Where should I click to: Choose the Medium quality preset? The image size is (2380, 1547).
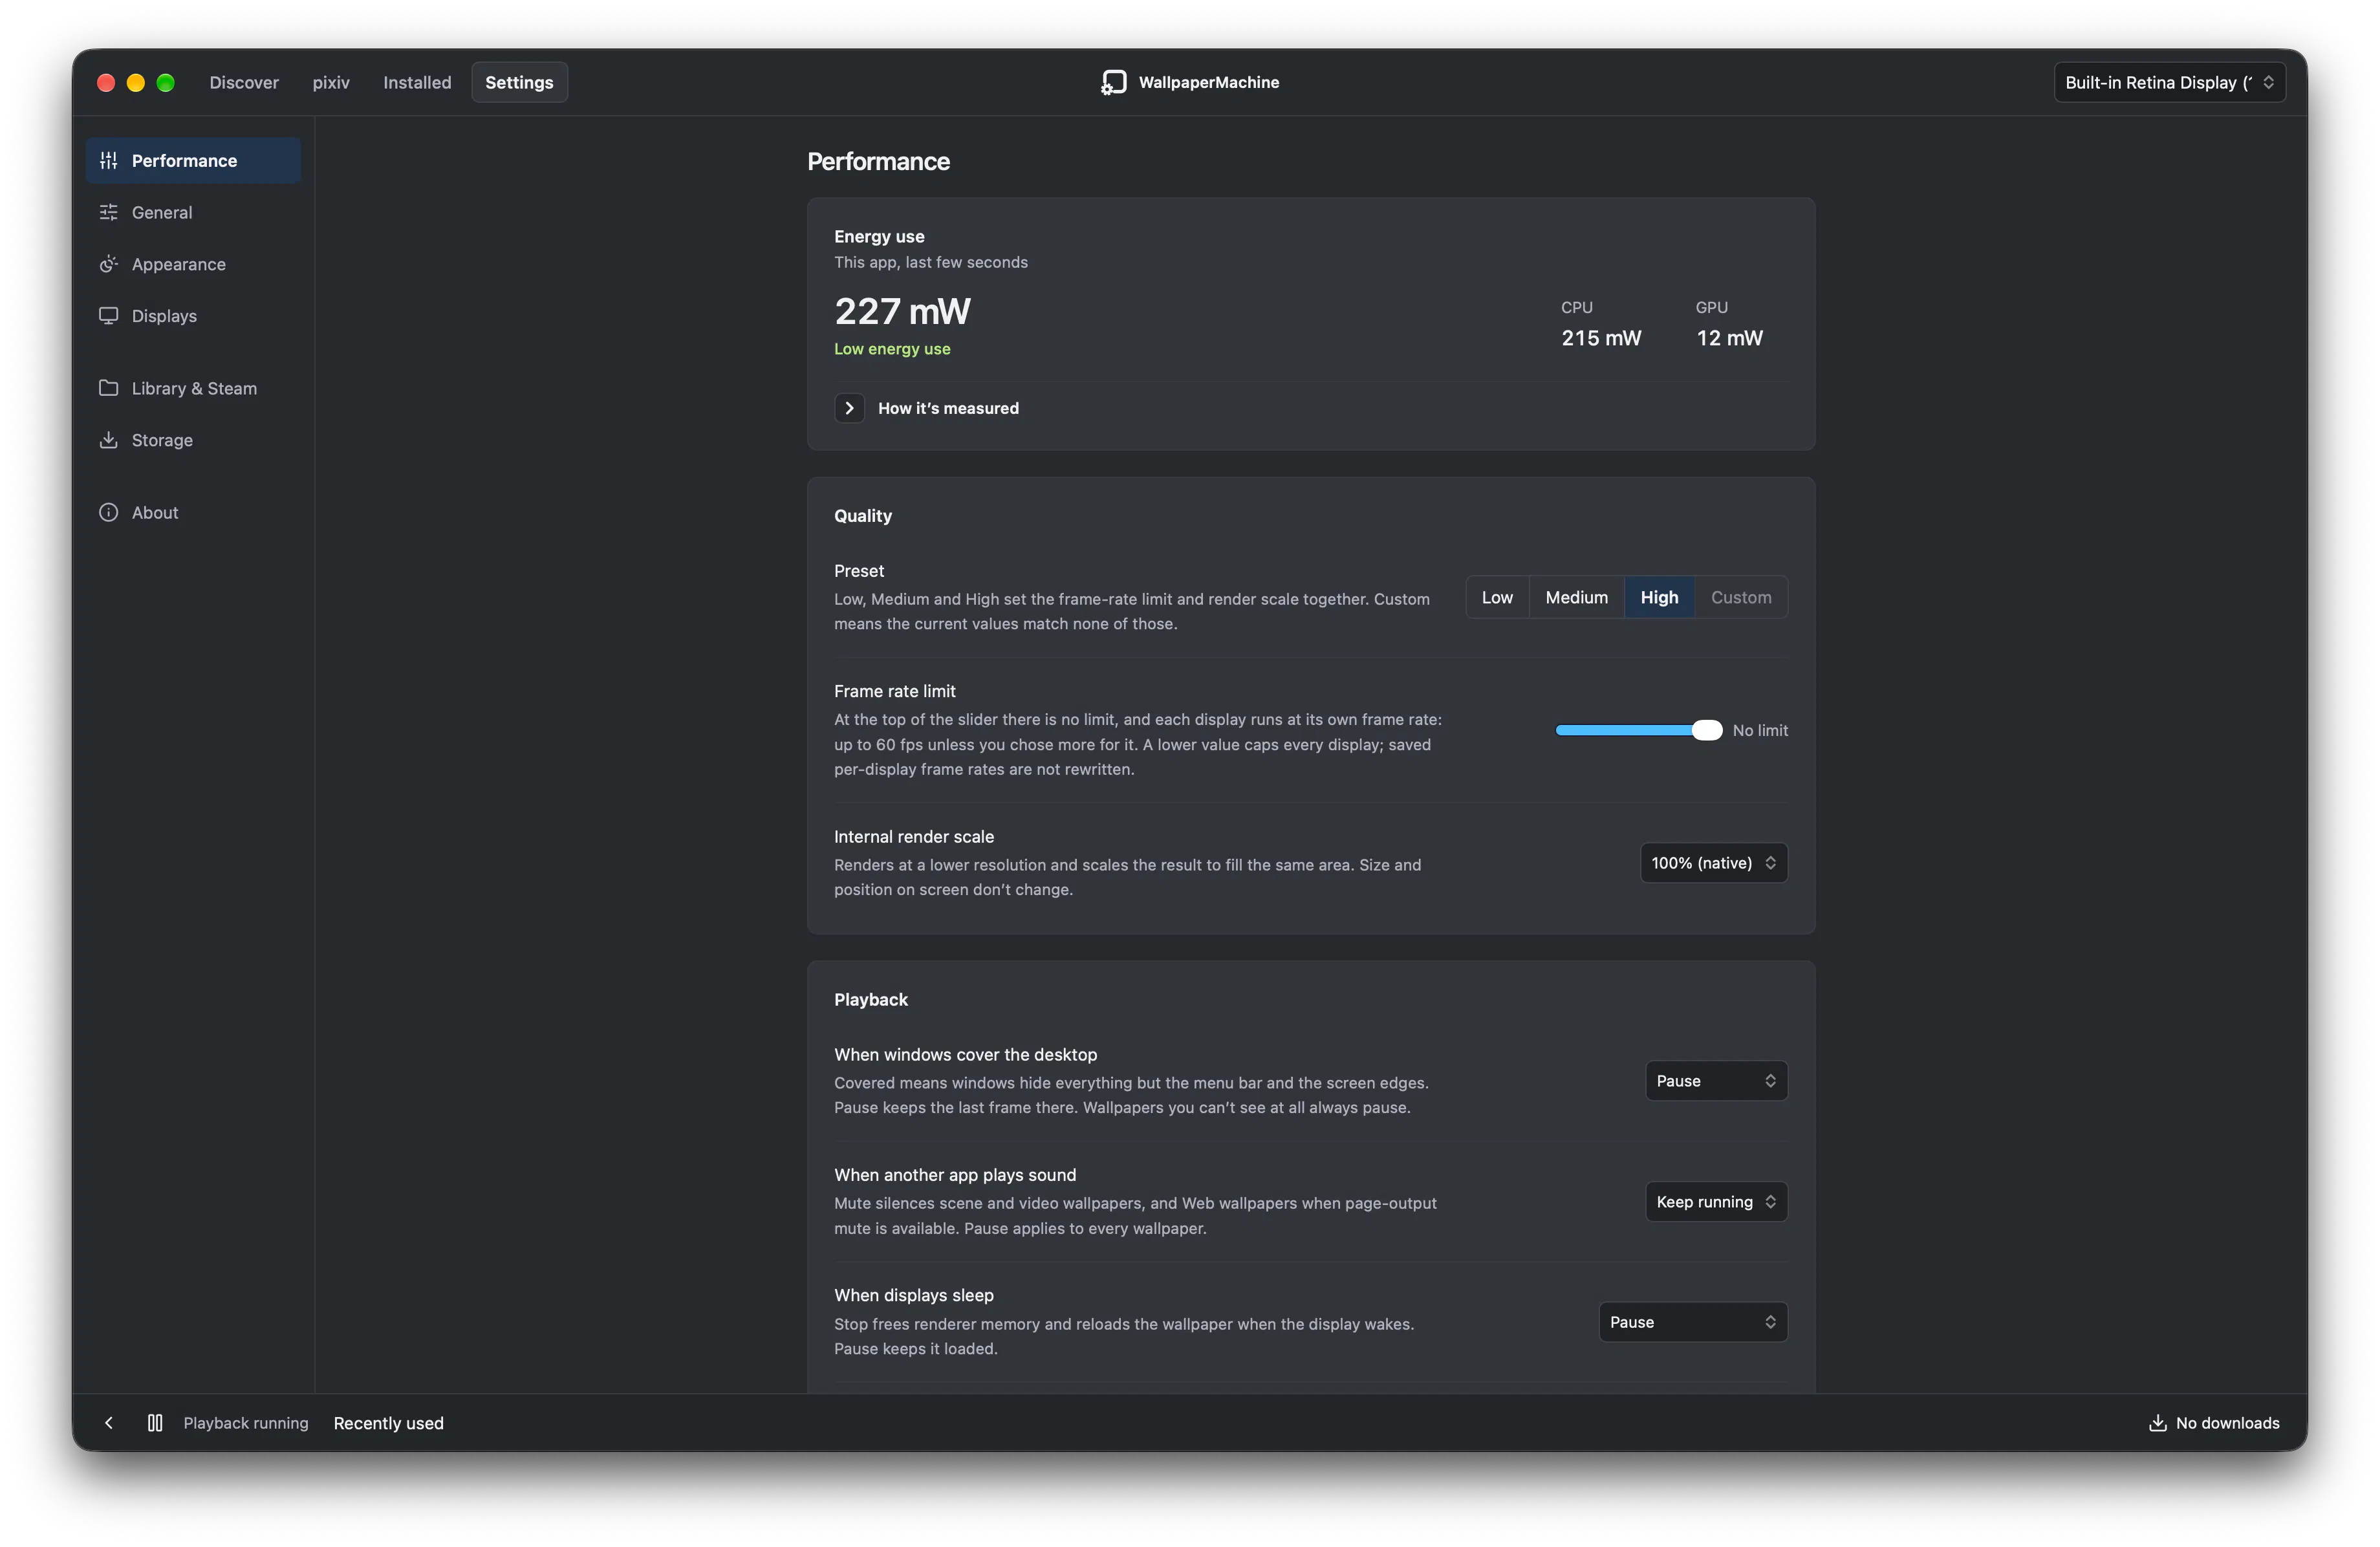1576,597
